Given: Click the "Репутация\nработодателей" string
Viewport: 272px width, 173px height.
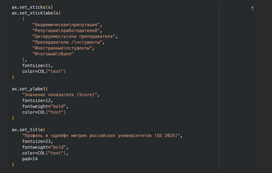Looking at the screenshot, I should click(67, 30).
